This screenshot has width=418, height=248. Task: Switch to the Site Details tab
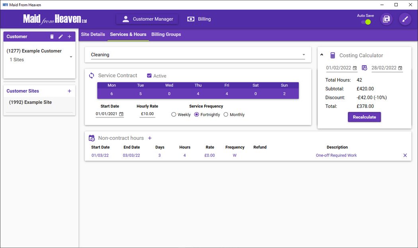point(93,34)
